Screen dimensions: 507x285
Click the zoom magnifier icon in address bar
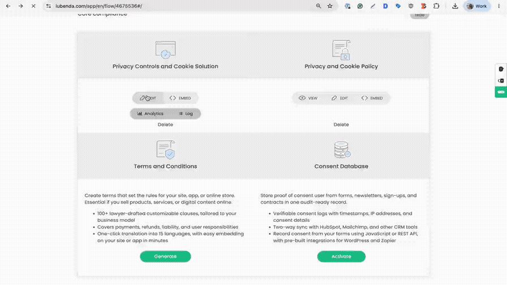coord(319,6)
